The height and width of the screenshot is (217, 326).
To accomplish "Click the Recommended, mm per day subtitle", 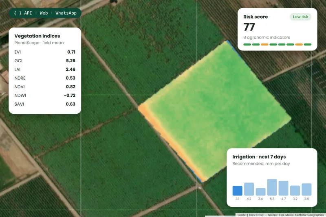I will [261, 163].
